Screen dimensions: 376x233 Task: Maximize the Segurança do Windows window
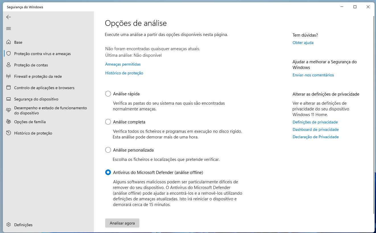click(x=355, y=7)
